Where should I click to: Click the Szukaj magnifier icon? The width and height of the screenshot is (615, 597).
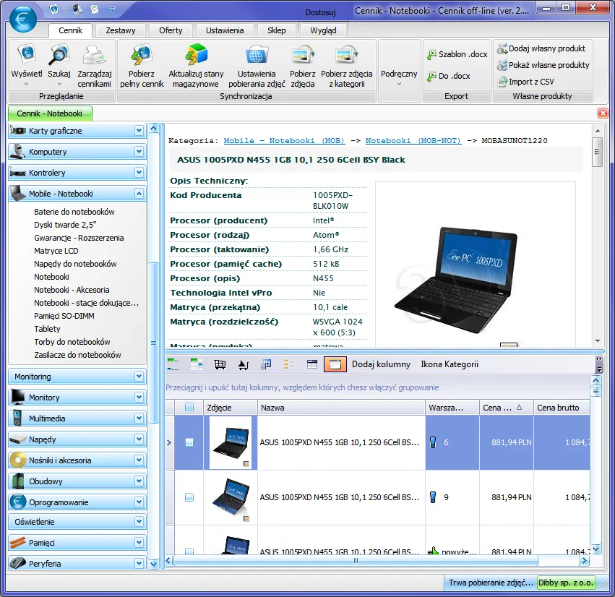pos(59,55)
